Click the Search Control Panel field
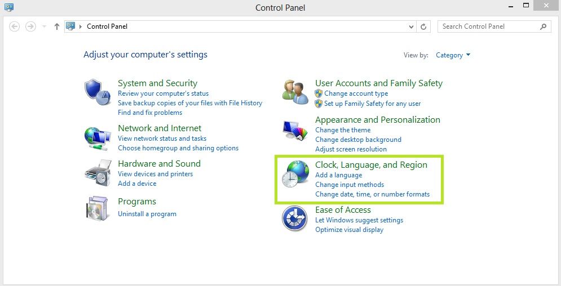The width and height of the screenshot is (561, 286). click(494, 26)
